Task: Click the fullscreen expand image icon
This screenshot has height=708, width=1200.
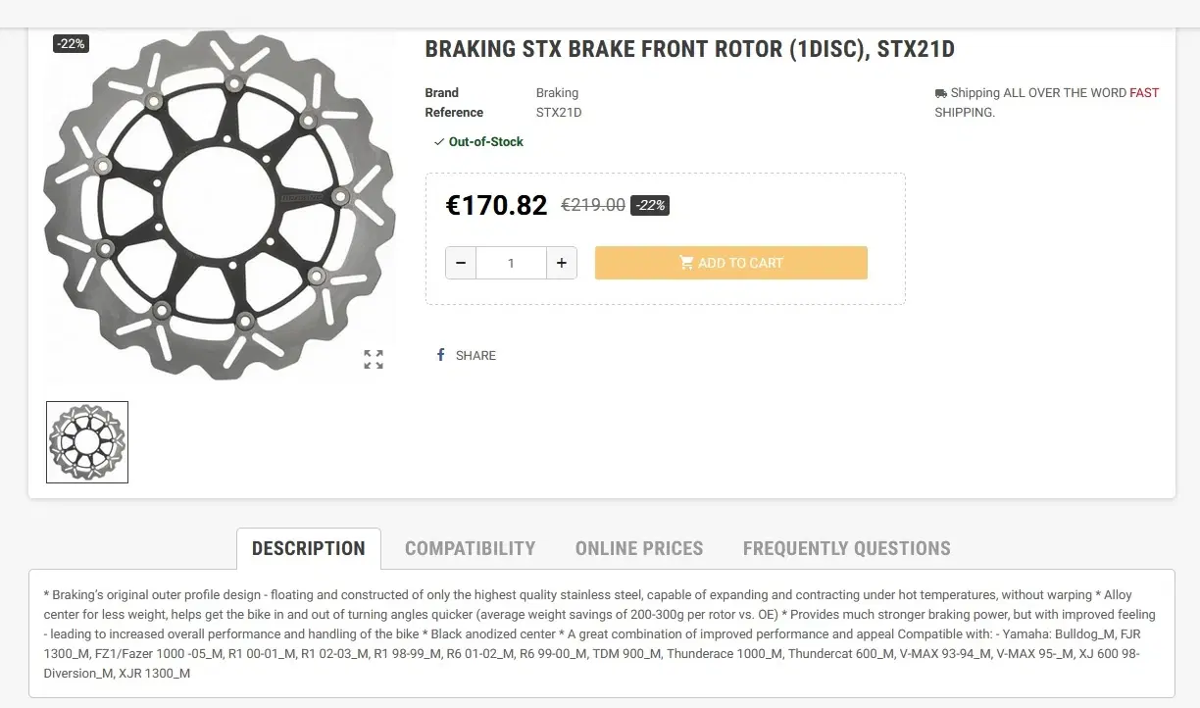Action: coord(374,359)
